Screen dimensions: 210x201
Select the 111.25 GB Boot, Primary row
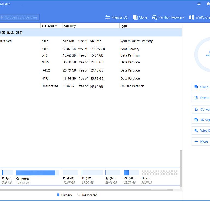coord(91,49)
